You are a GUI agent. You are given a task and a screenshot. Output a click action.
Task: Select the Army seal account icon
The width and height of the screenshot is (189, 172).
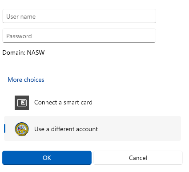point(22,129)
